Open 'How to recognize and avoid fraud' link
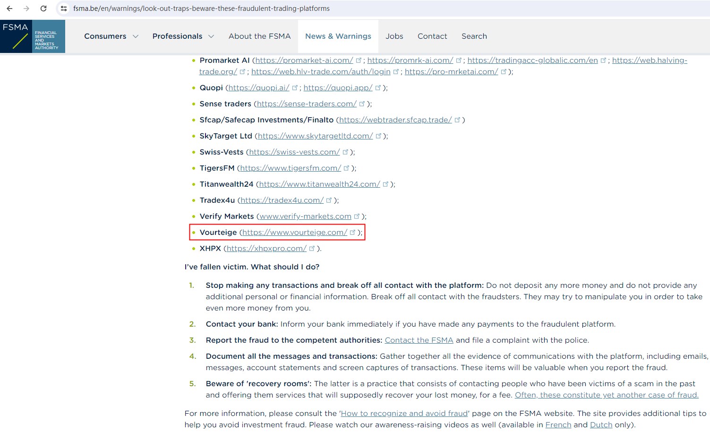Image resolution: width=710 pixels, height=433 pixels. [x=404, y=413]
